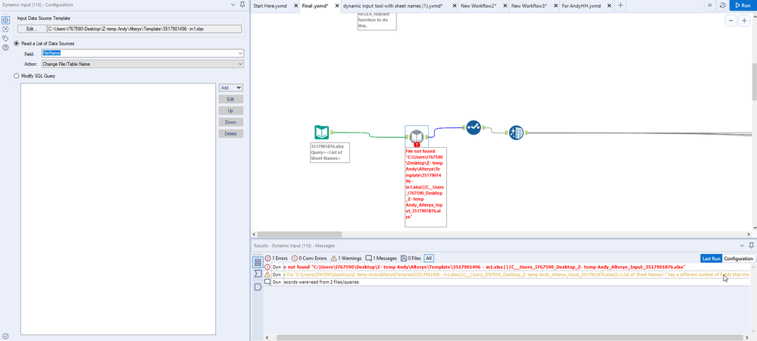The width and height of the screenshot is (757, 341).
Task: Switch results to Configuration
Action: pyautogui.click(x=739, y=258)
